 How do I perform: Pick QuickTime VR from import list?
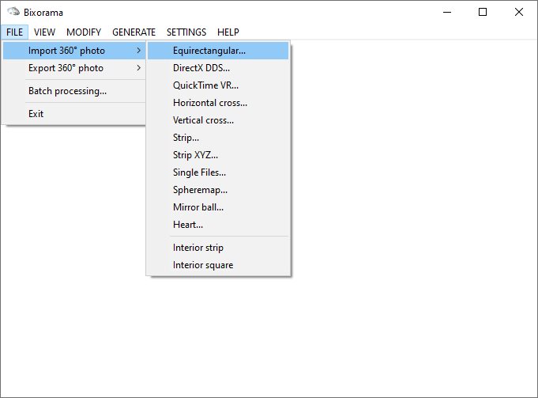(205, 85)
